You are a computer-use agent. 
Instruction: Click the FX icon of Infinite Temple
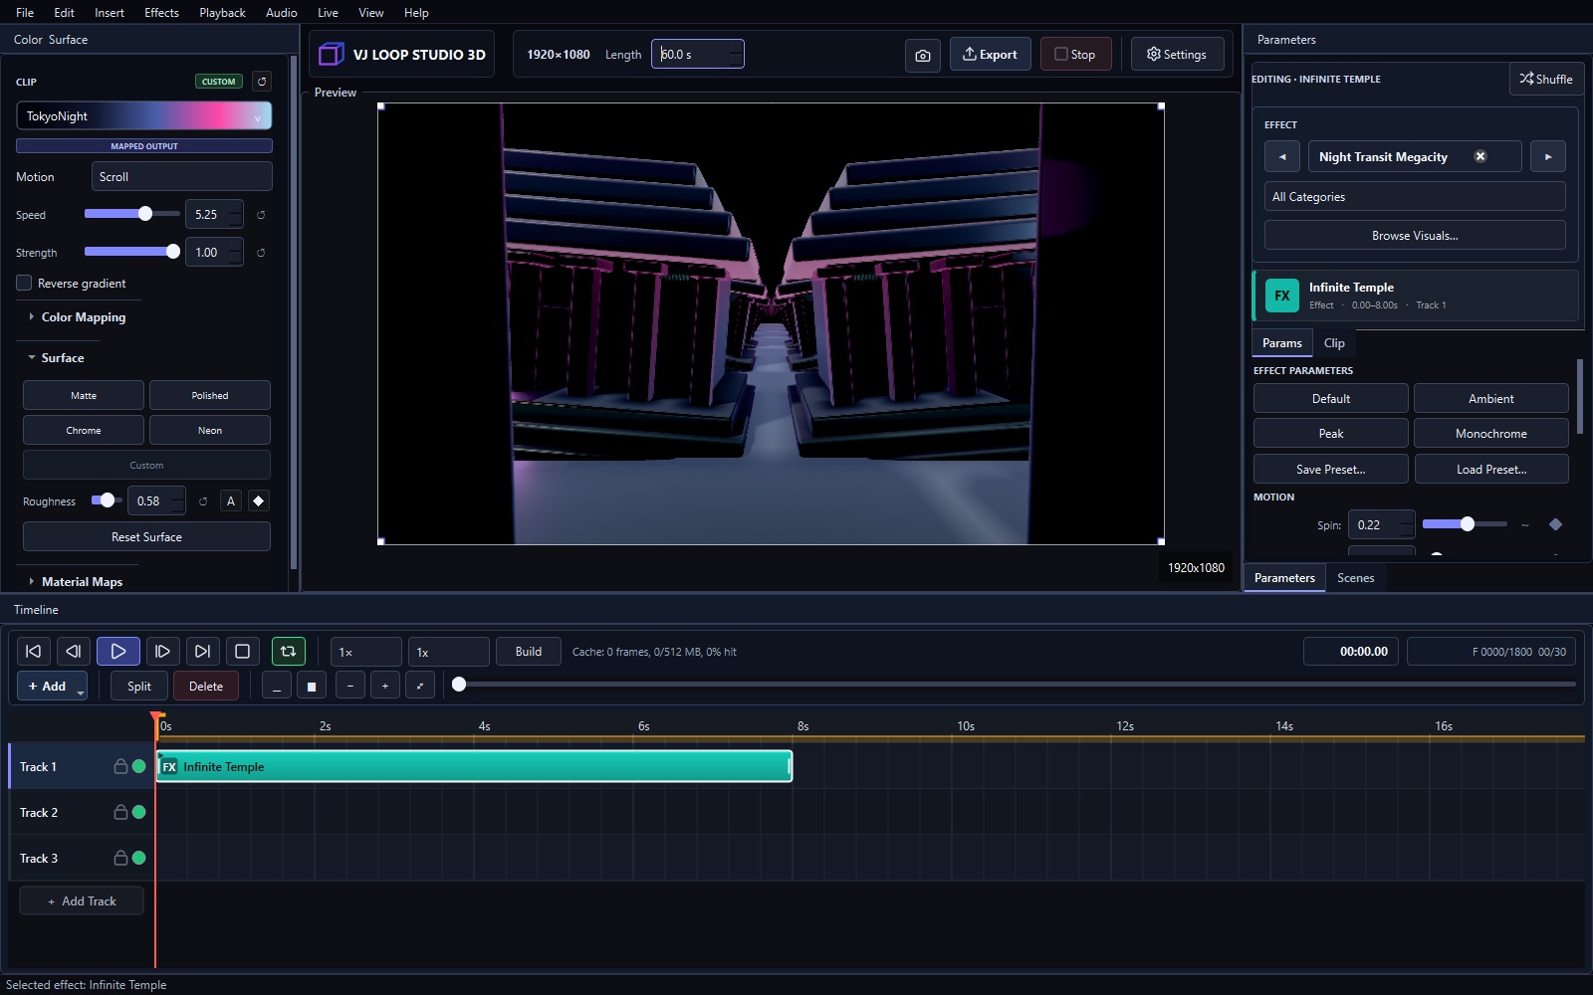tap(1282, 296)
